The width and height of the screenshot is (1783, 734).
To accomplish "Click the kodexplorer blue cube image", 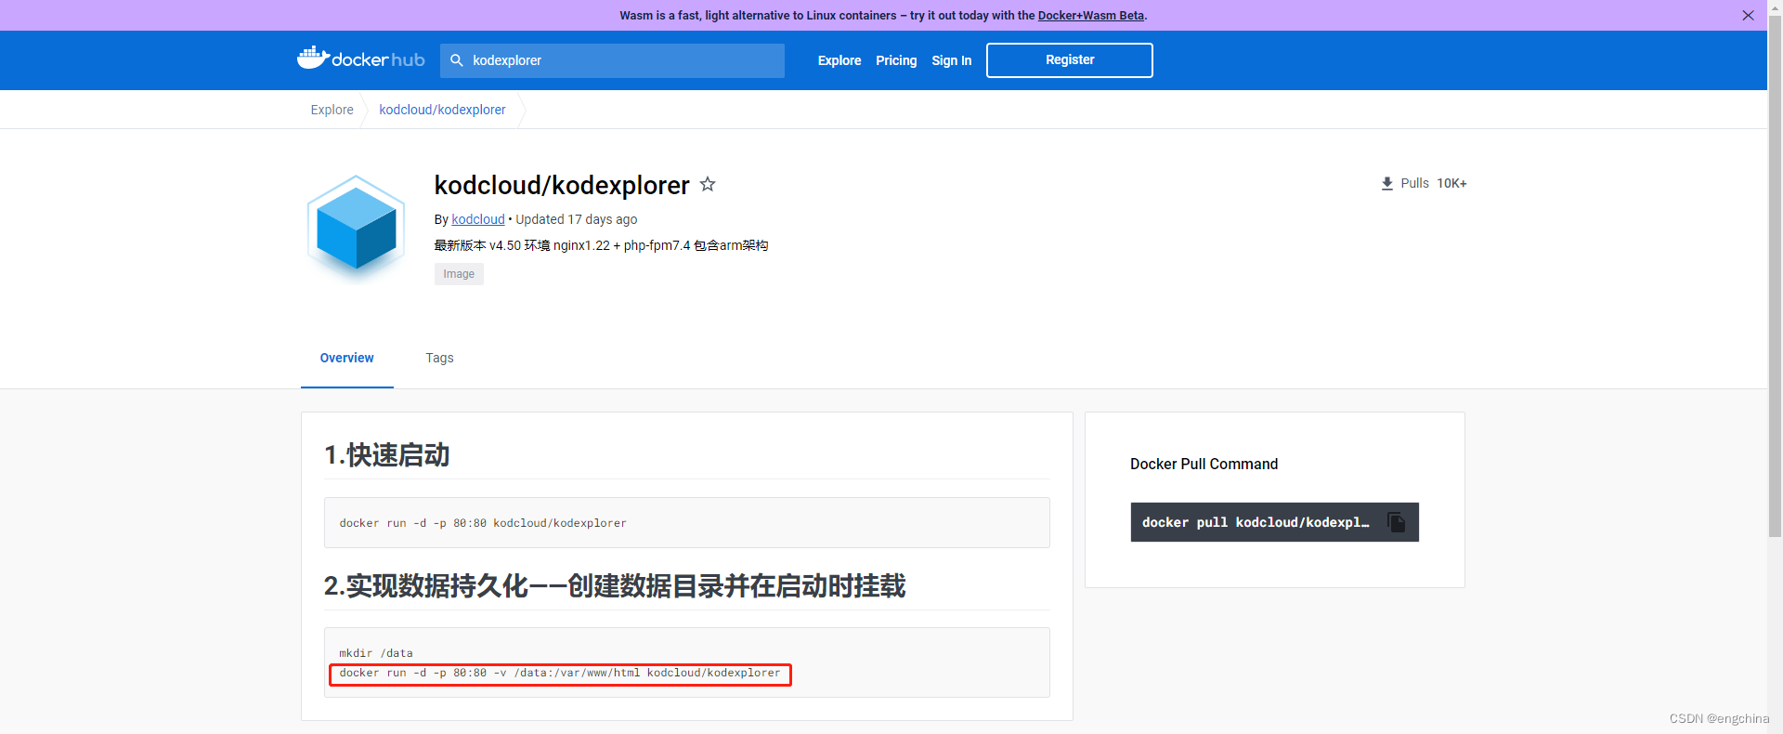I will pos(356,228).
